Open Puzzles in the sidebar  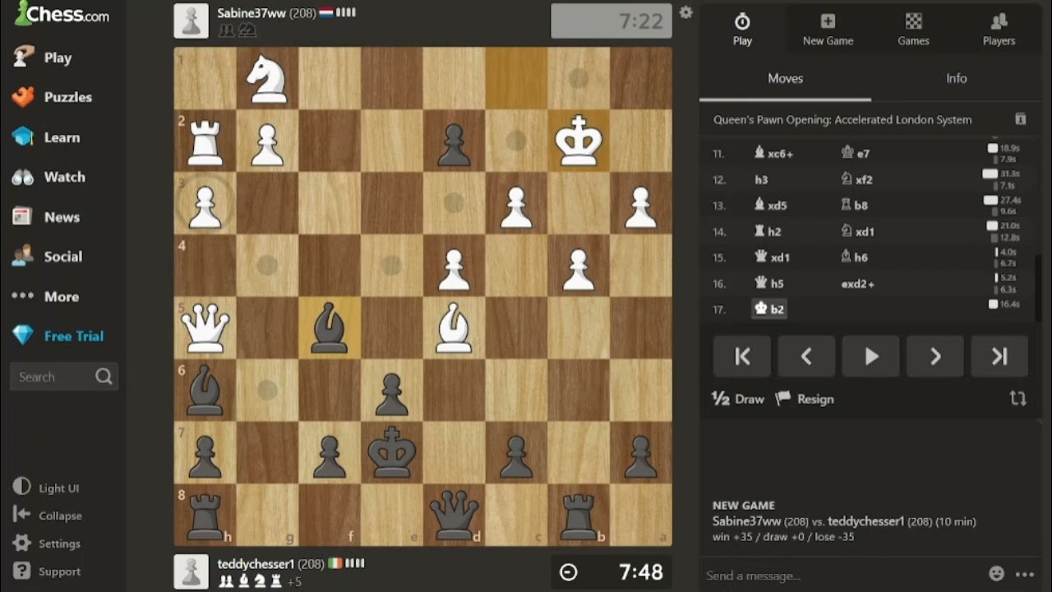pyautogui.click(x=52, y=97)
